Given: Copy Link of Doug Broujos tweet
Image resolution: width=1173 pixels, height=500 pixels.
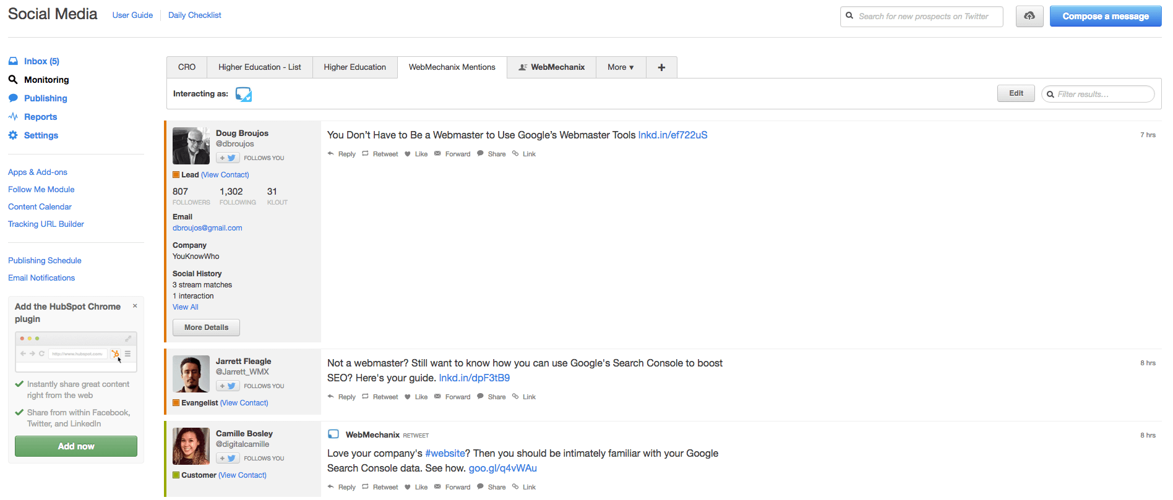Looking at the screenshot, I should [x=524, y=154].
